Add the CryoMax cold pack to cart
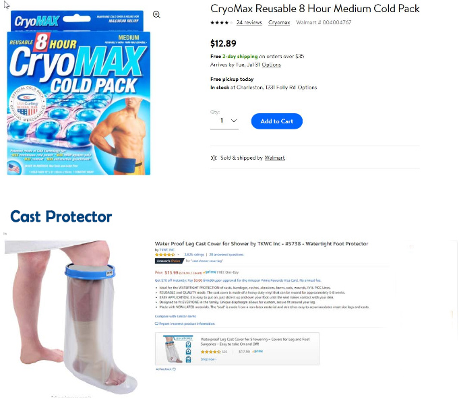 (276, 121)
